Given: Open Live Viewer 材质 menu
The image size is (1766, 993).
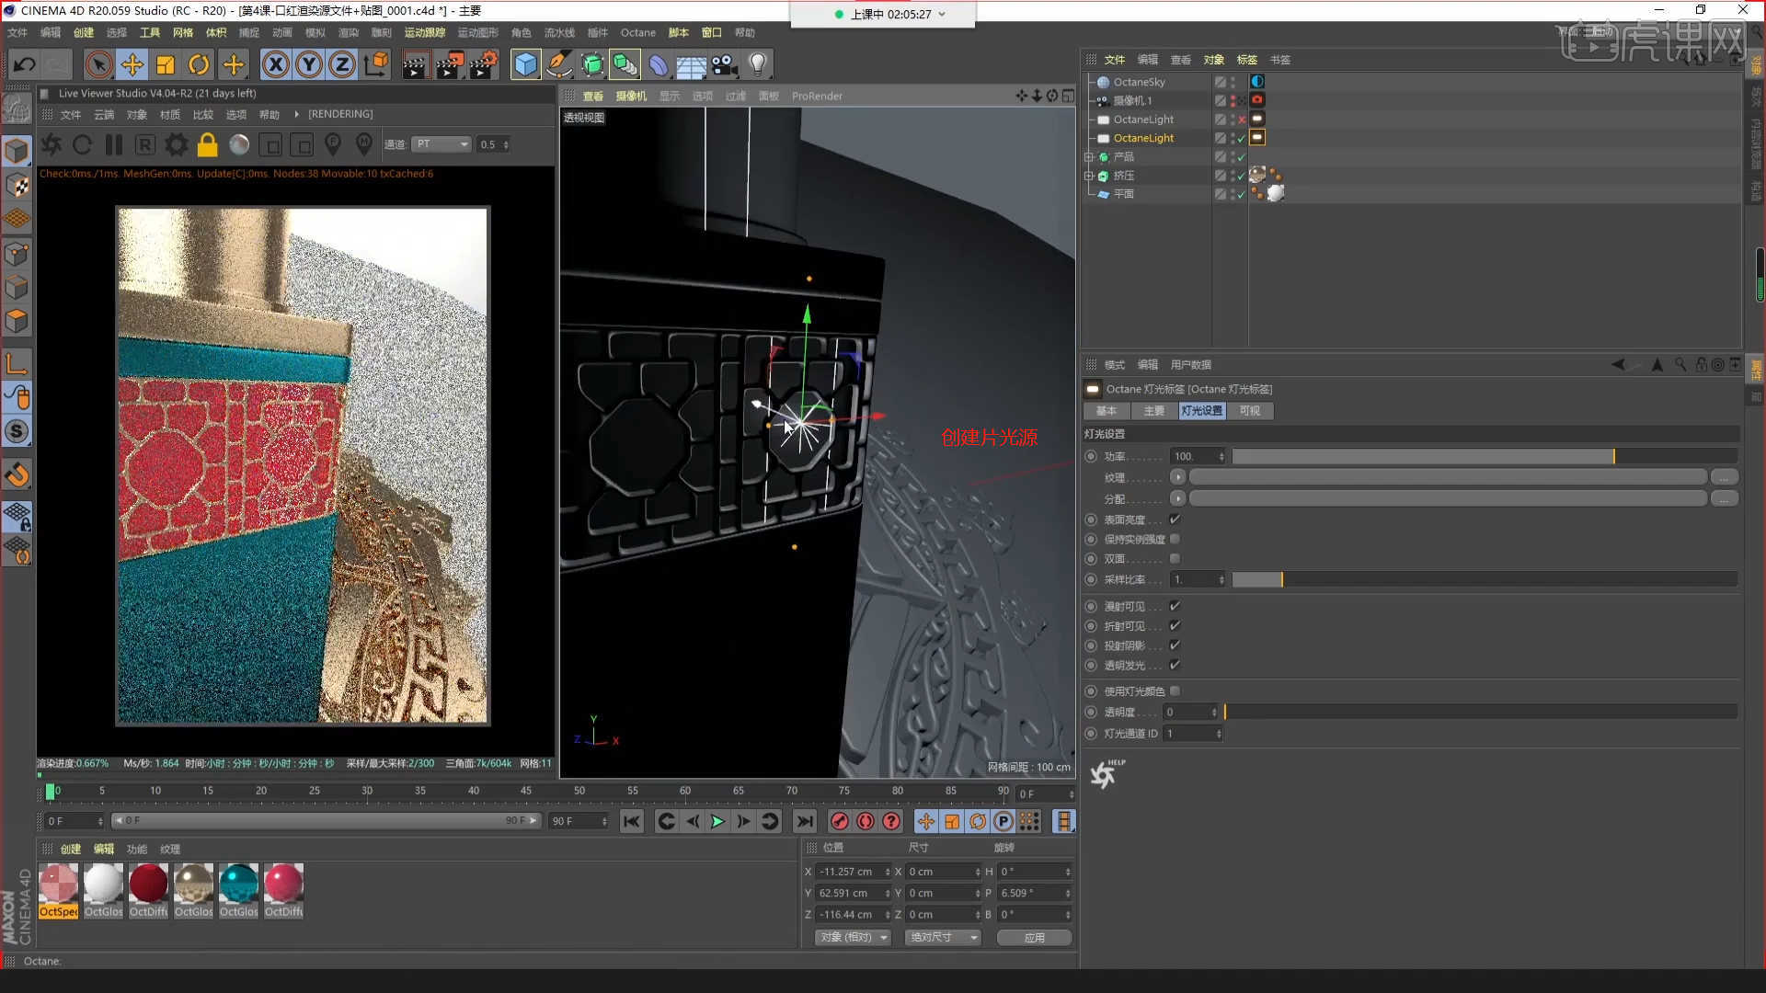Looking at the screenshot, I should pyautogui.click(x=170, y=115).
